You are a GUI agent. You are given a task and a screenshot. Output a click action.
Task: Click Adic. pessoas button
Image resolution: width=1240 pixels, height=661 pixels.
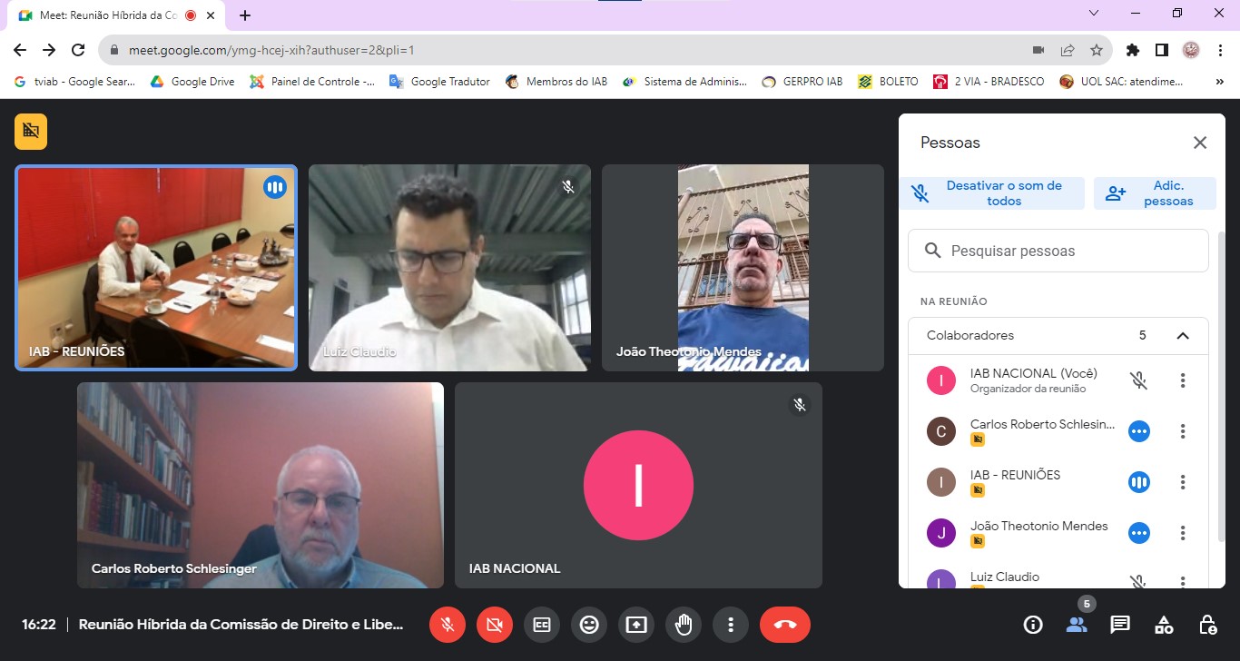click(1155, 193)
